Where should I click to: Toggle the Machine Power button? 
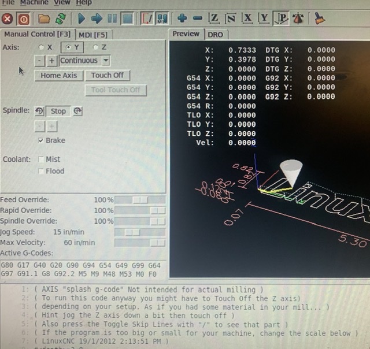click(23, 19)
